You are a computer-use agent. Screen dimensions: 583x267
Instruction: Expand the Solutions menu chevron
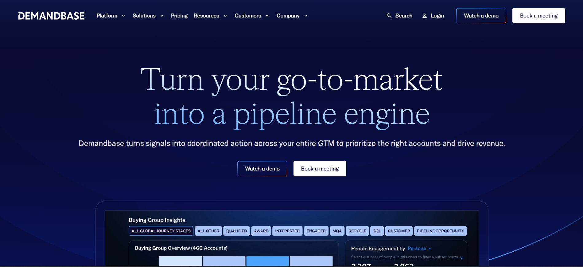tap(162, 16)
